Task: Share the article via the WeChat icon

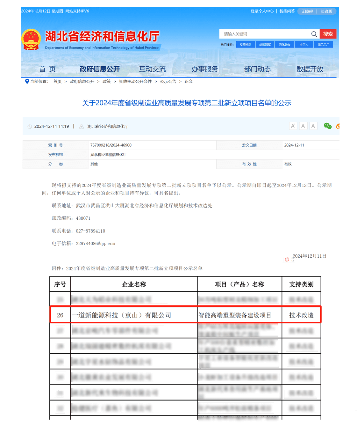Action: point(328,126)
